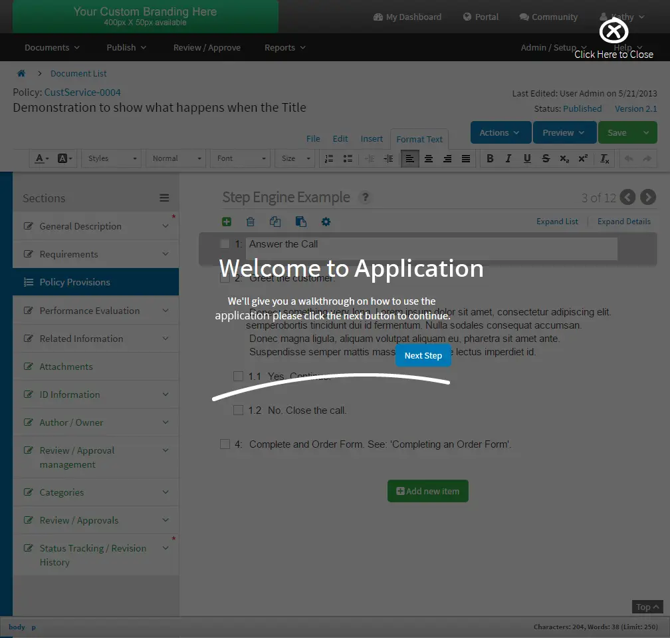Open the Document List breadcrumb link
This screenshot has height=638, width=670.
coord(78,74)
